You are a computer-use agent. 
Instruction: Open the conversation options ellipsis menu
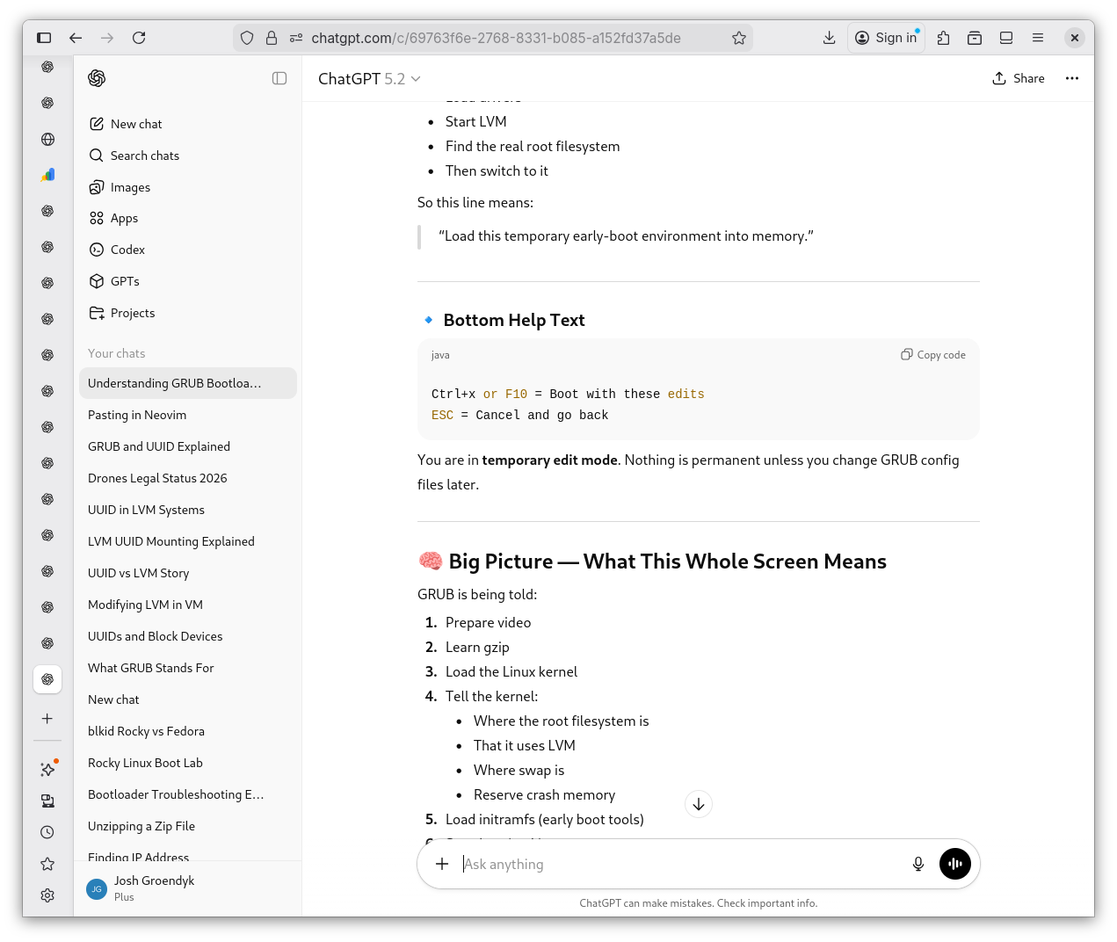pos(1071,78)
